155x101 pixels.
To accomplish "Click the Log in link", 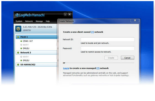I will [66, 68].
